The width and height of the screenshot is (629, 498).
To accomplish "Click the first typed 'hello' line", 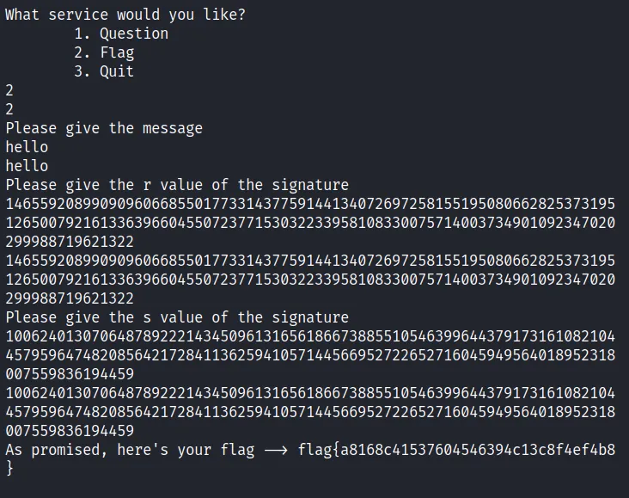I will (27, 147).
